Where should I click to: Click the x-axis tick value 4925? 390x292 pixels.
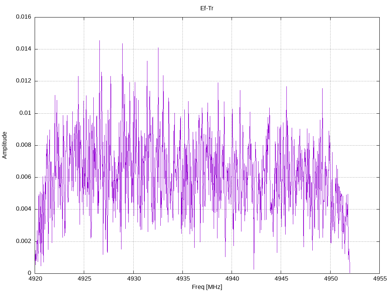click(x=84, y=279)
